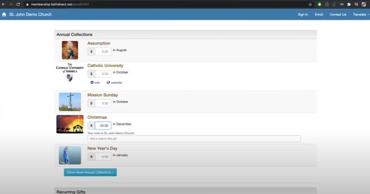Screen dimensions: 370x194
Task: Click the Catholic University amount field
Action: point(103,74)
